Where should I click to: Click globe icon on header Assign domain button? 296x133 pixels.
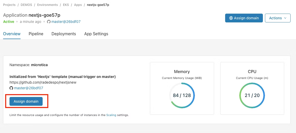[231, 18]
